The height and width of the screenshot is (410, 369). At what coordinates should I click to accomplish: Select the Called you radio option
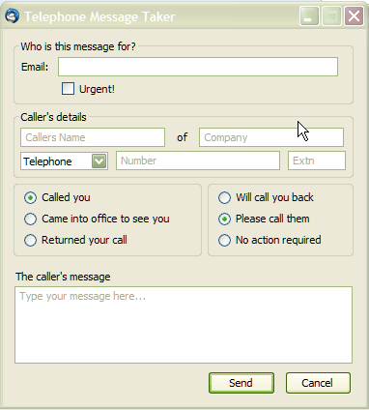[30, 197]
